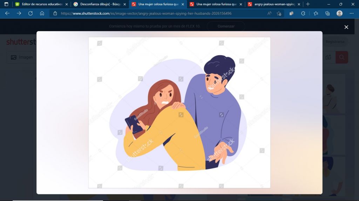Switch to Editor de recursos educativos tab
359x201 pixels.
click(x=41, y=4)
